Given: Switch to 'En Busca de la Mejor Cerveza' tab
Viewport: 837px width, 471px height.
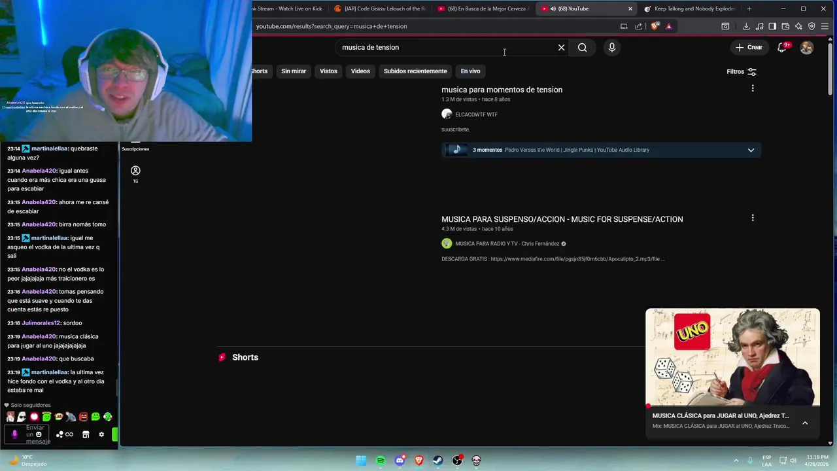Looking at the screenshot, I should point(483,9).
